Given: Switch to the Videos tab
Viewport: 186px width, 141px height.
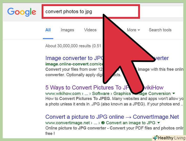Looking at the screenshot, I should pos(90,30).
